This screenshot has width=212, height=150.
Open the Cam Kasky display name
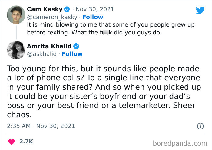44,10
